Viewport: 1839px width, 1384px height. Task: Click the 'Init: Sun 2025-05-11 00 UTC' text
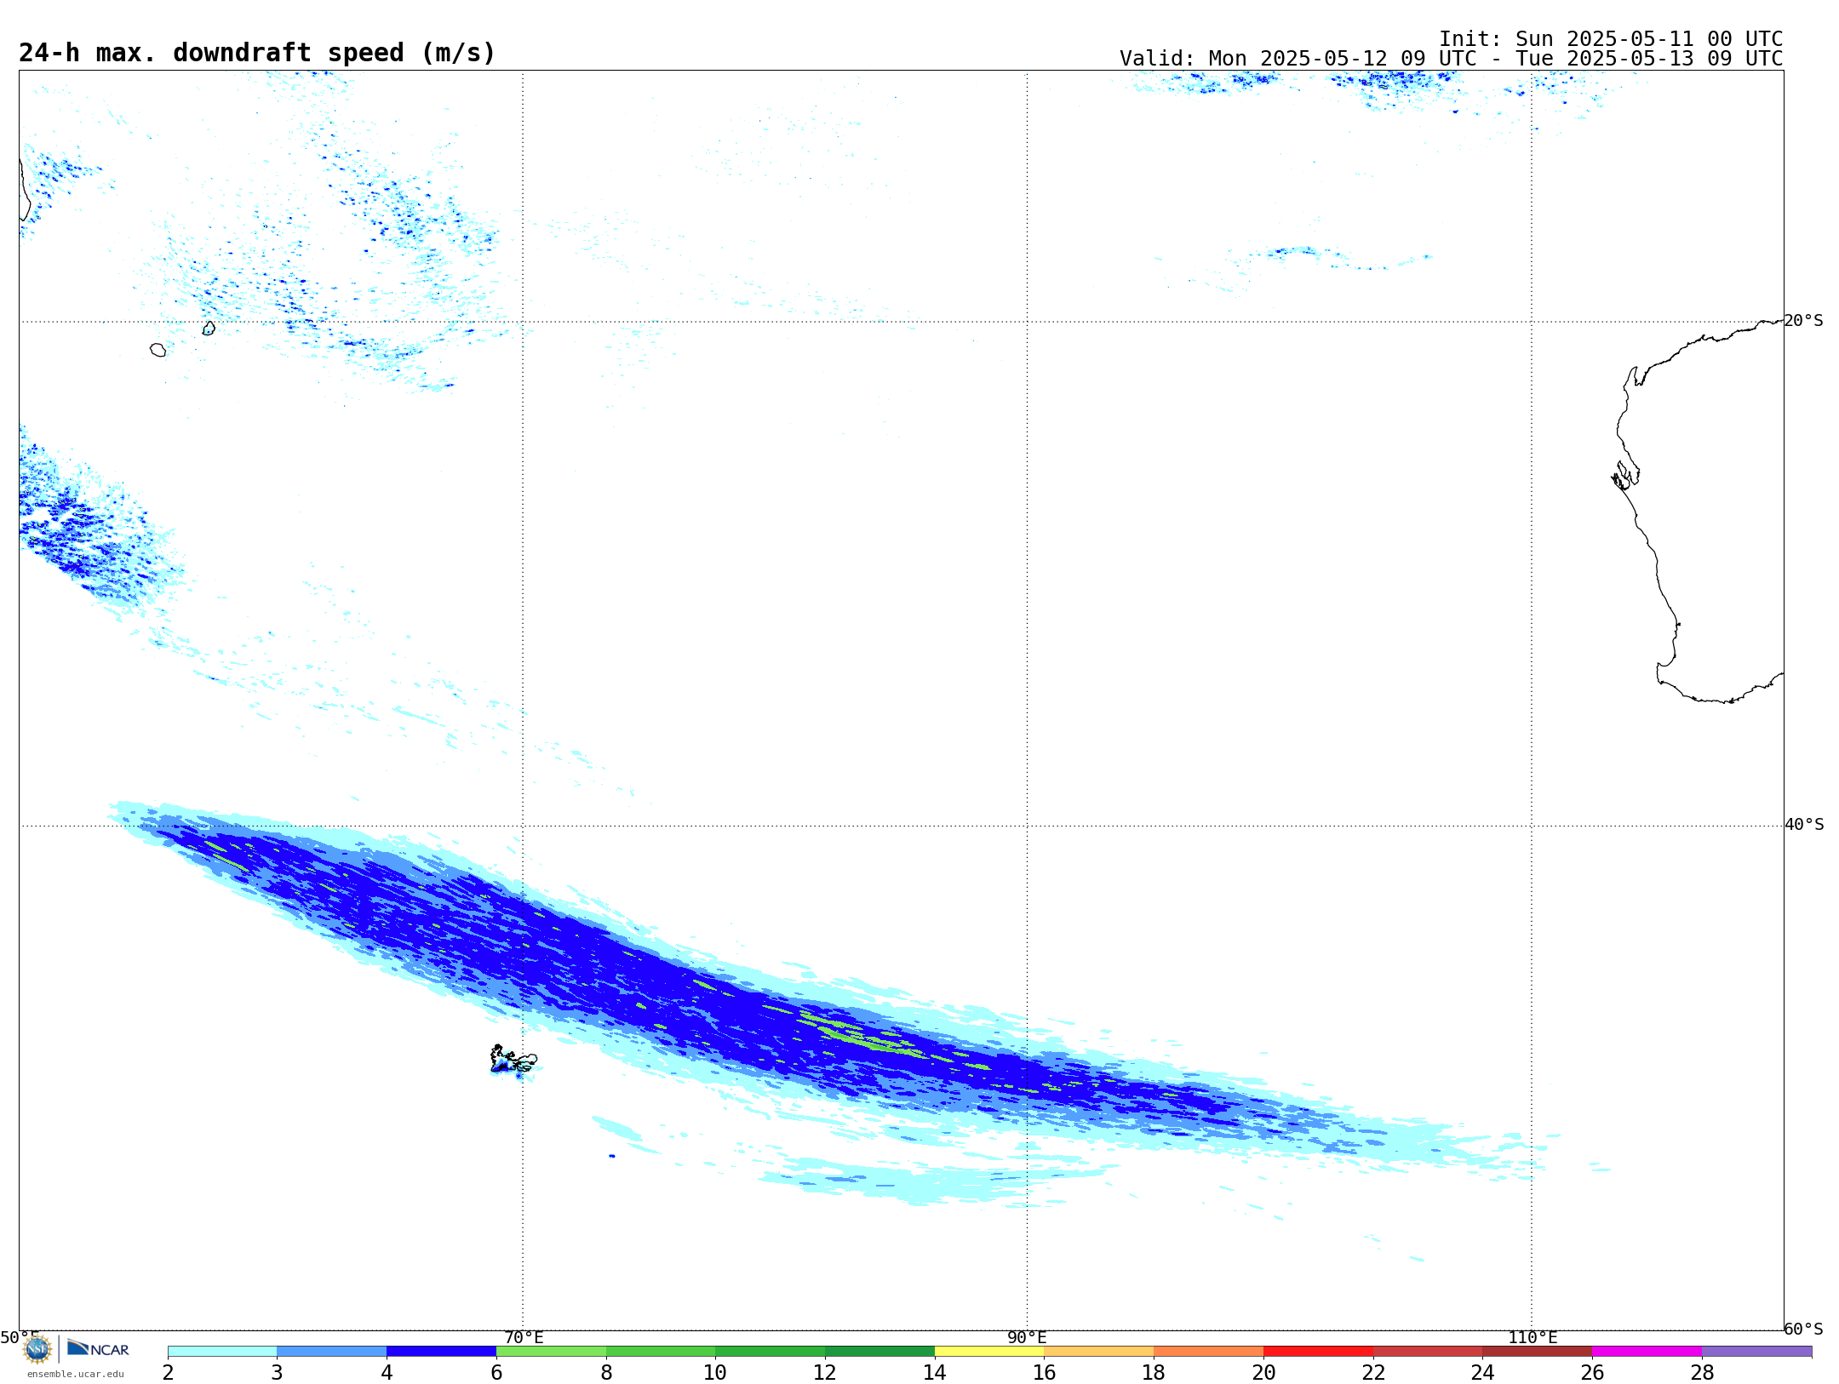[x=1611, y=39]
